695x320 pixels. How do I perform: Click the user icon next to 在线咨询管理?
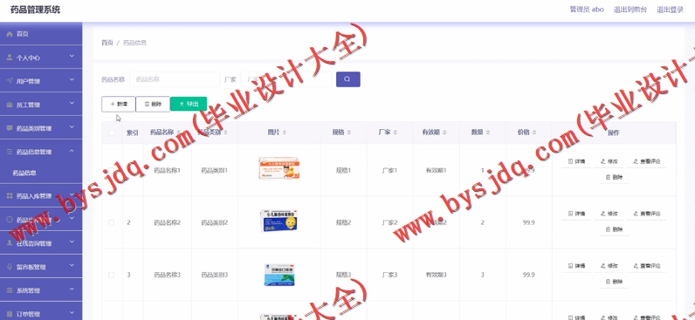click(10, 243)
